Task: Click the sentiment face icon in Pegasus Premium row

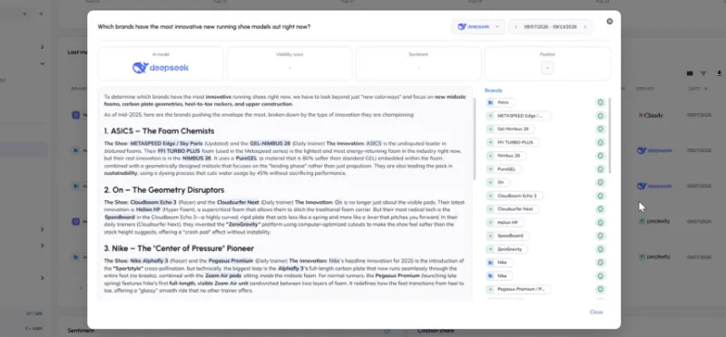Action: 601,289
